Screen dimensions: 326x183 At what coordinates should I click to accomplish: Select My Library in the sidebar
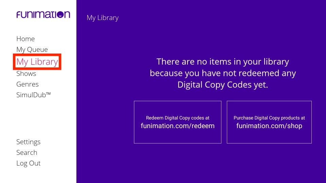(x=37, y=62)
